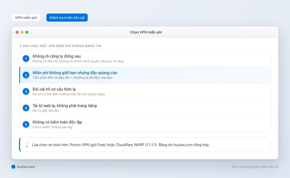This screenshot has width=290, height=178.
Task: Click the window title 'Chọn VPN miễn phí'
Action: (x=146, y=32)
